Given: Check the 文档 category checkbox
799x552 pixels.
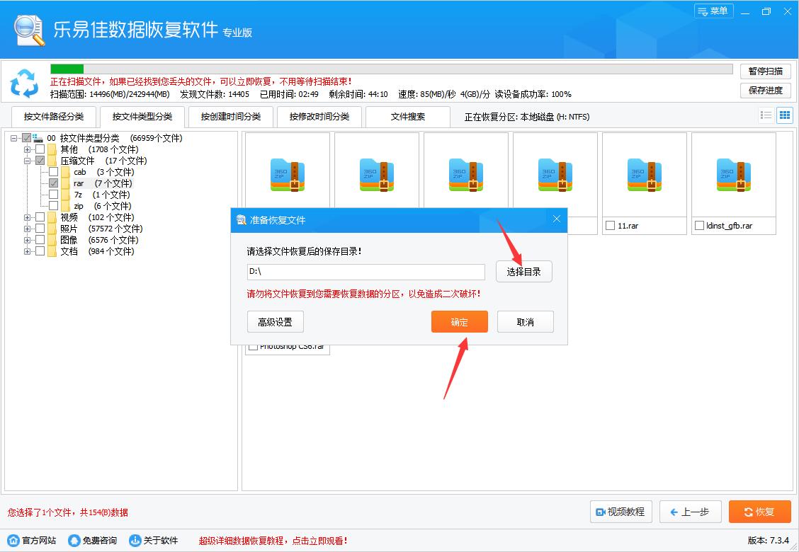Looking at the screenshot, I should tap(40, 251).
